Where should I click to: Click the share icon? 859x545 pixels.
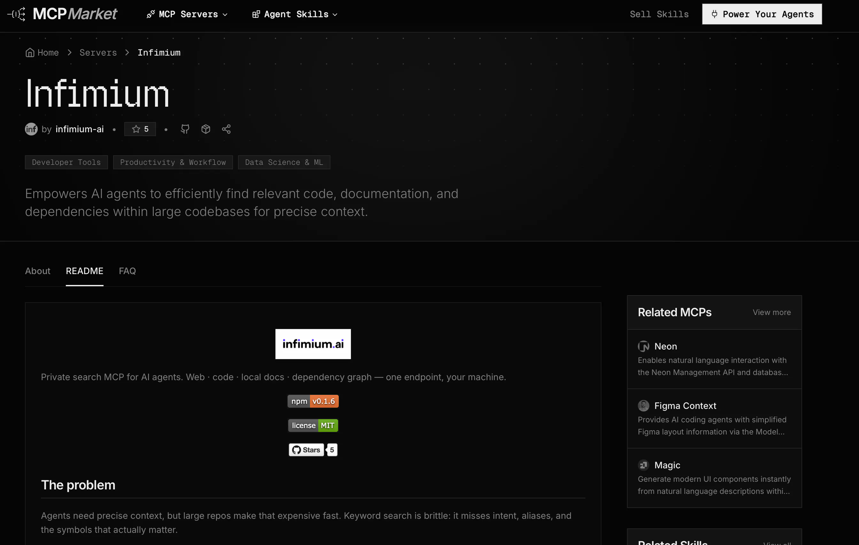226,129
